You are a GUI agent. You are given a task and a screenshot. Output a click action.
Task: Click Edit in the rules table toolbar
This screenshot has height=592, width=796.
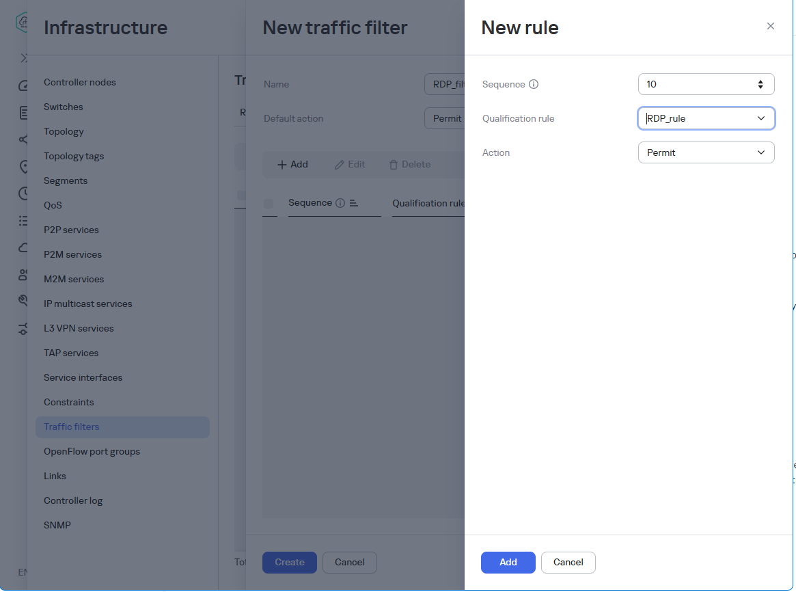(x=350, y=165)
